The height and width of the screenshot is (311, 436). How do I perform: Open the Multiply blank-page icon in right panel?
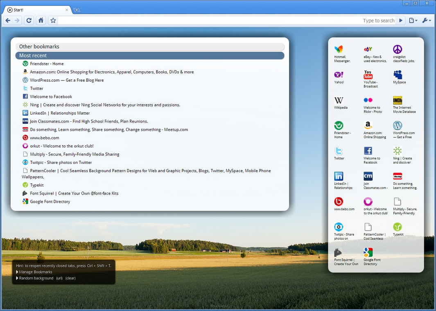(x=398, y=201)
